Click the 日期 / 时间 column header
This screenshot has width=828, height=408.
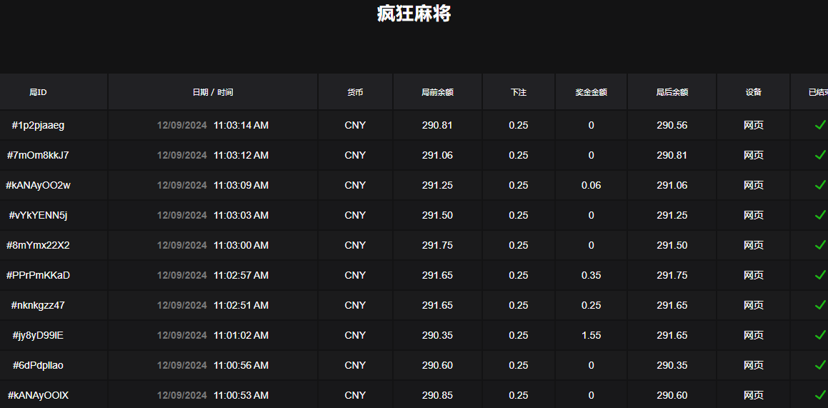[212, 92]
